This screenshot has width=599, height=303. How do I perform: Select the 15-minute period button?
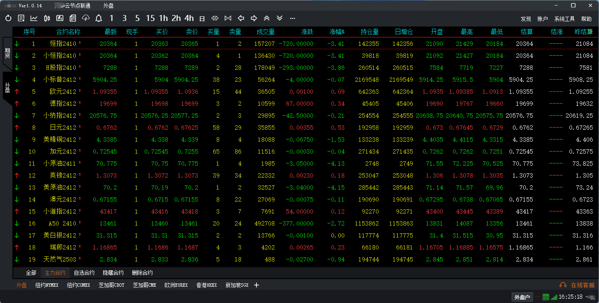pyautogui.click(x=150, y=18)
